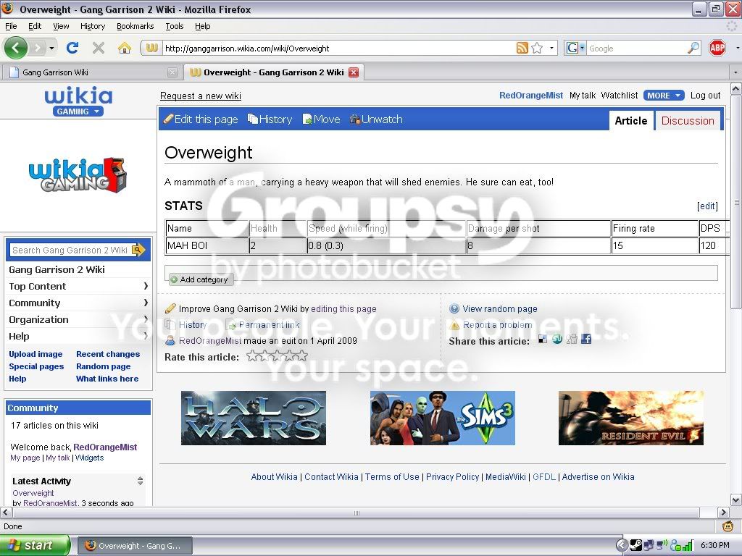The image size is (742, 556).
Task: Click the Move page action
Action: [322, 119]
